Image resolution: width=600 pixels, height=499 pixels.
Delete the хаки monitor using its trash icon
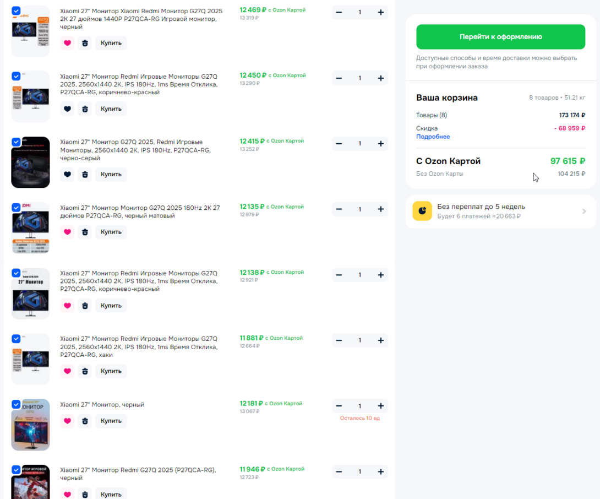[85, 371]
